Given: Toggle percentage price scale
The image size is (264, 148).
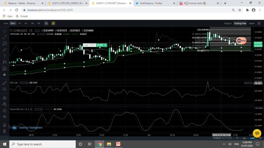Looking at the screenshot, I should pyautogui.click(x=237, y=138).
